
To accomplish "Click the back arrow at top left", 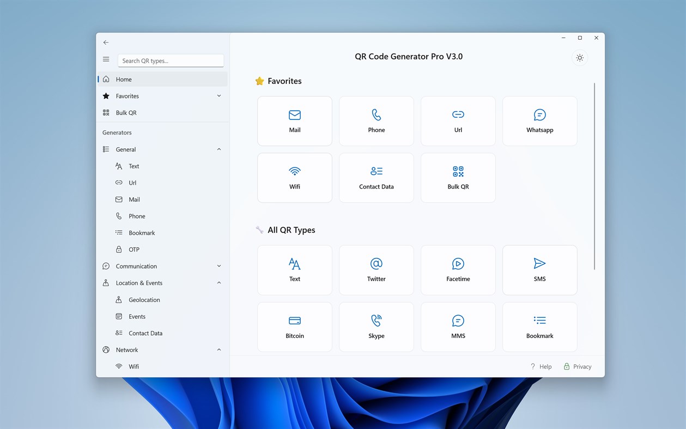I will coord(106,42).
